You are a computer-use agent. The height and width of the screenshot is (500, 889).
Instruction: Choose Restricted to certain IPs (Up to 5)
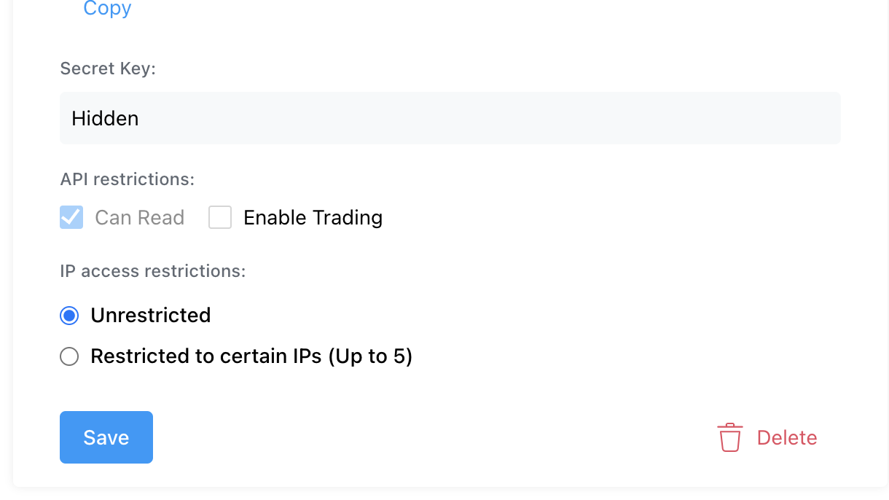point(68,356)
